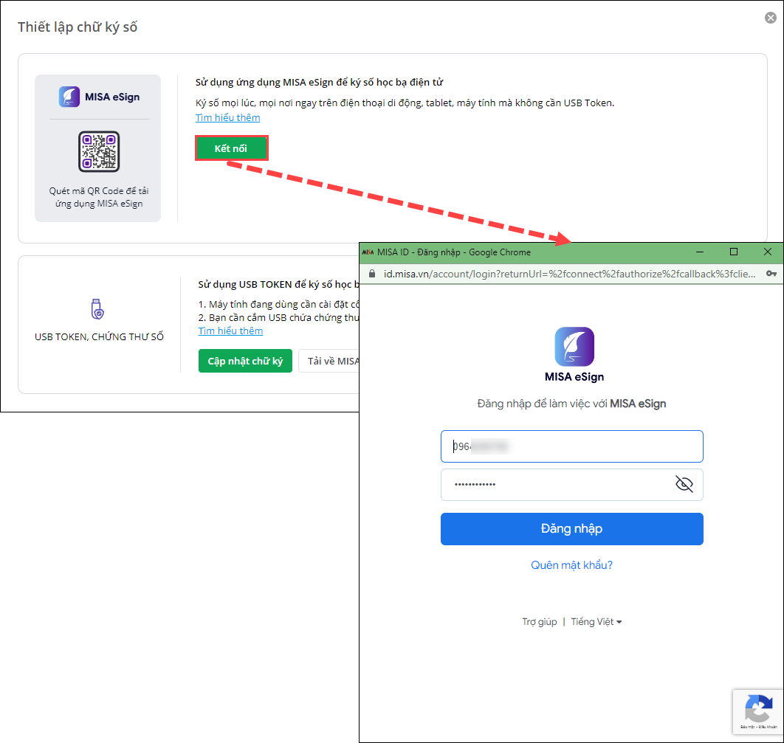Screen dimensions: 784x743
Task: Click the green Kết nối button
Action: (232, 148)
